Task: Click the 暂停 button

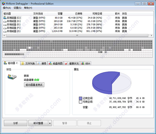Action: click(x=65, y=123)
